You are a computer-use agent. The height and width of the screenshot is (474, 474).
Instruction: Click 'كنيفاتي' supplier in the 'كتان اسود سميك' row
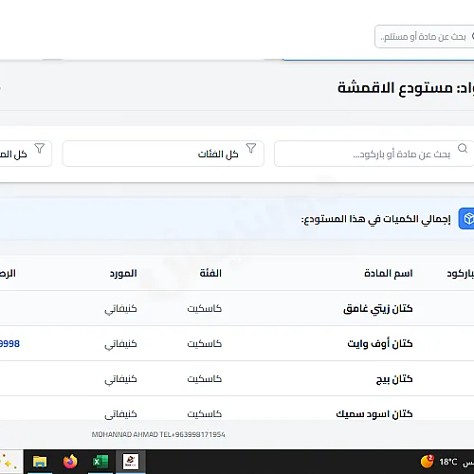120,414
